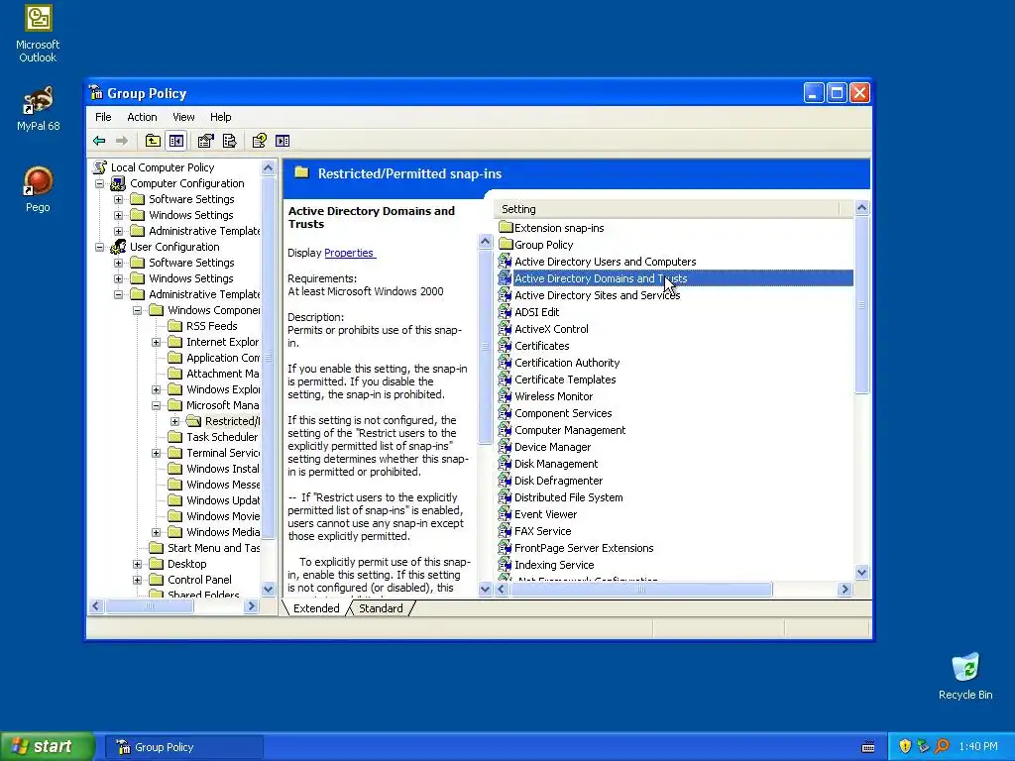Click the Device Manager setting icon
Screen dimensions: 1015x761
[505, 447]
